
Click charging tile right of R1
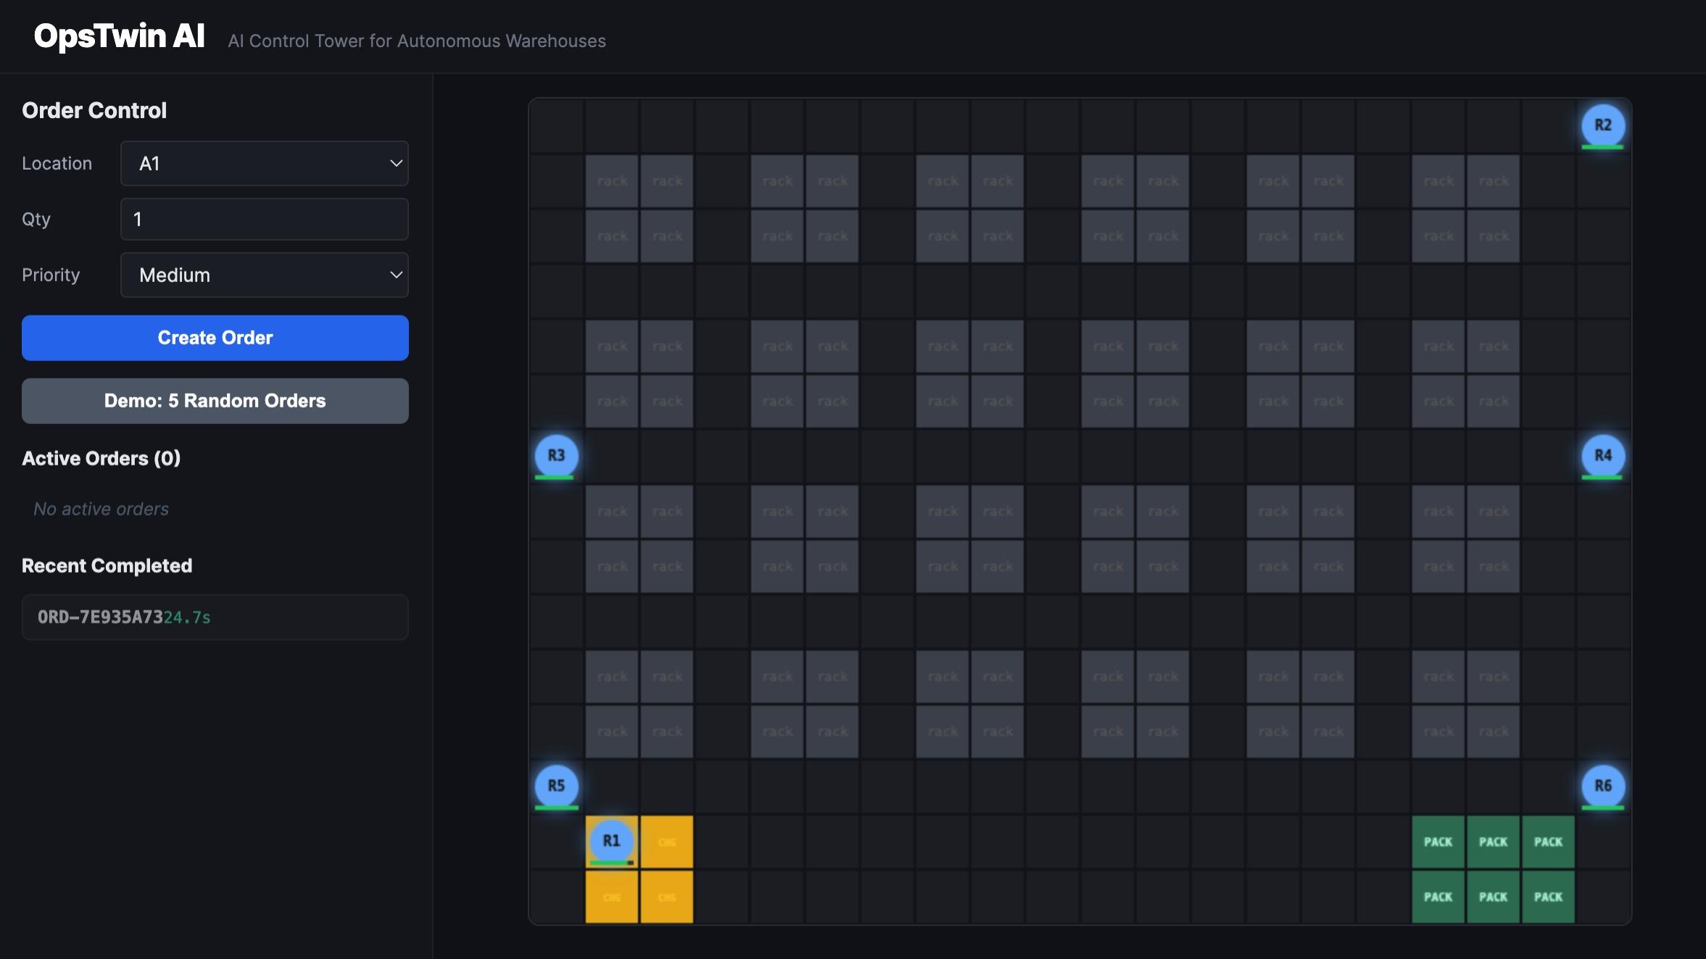pos(667,842)
